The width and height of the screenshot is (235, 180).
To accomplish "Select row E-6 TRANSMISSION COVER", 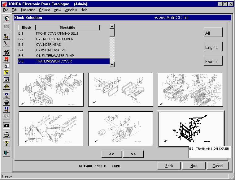I will [x=63, y=62].
